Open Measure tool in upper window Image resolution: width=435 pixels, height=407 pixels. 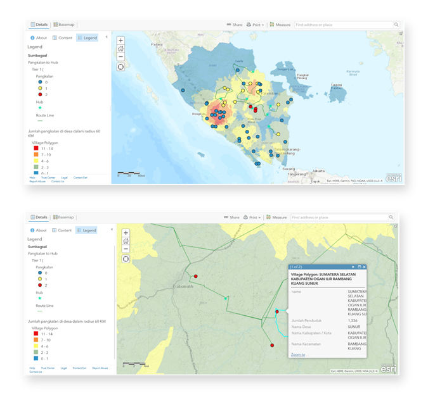pyautogui.click(x=280, y=25)
